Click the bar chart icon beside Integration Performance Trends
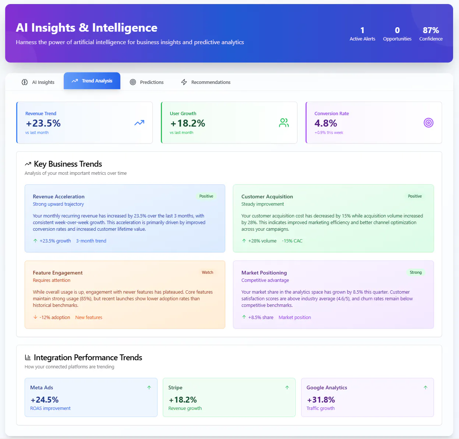Screen dimensions: 459x439 [x=28, y=357]
